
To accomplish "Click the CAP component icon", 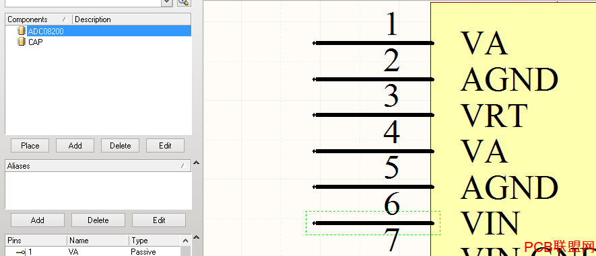I will point(22,42).
